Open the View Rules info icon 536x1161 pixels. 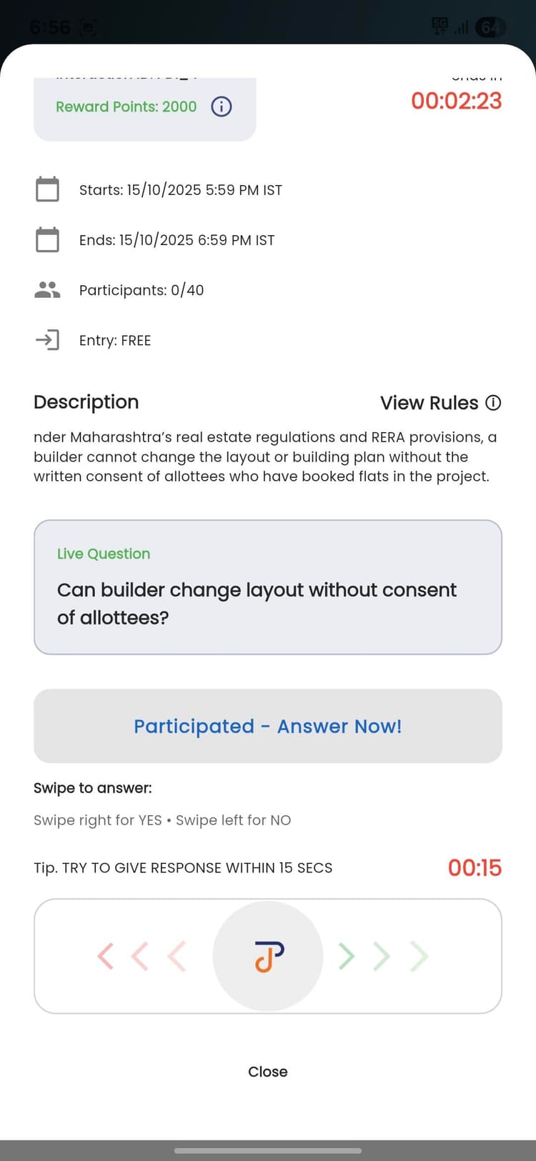[492, 403]
